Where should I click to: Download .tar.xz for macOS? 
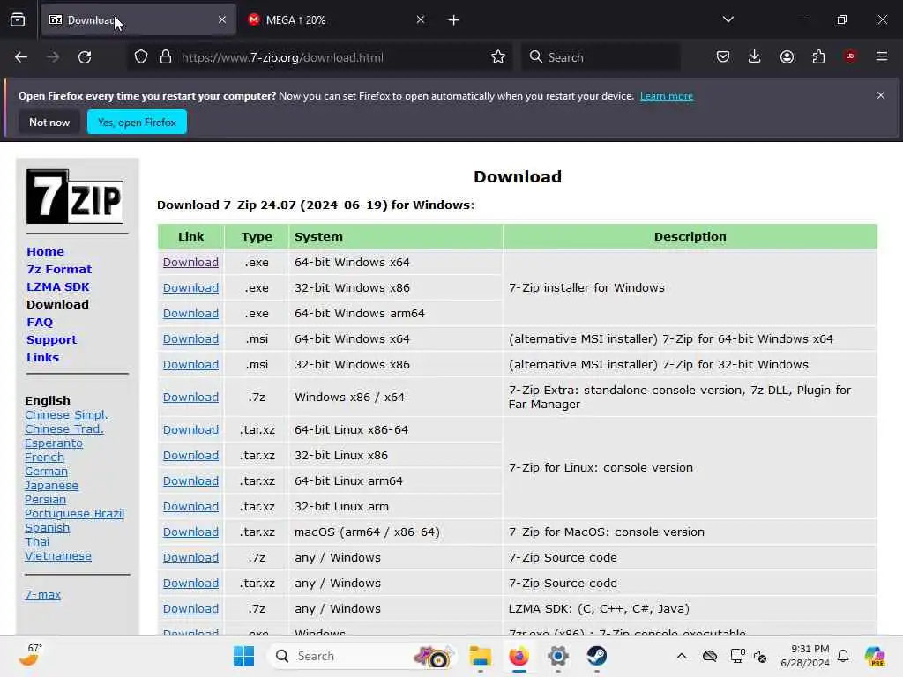coord(190,532)
